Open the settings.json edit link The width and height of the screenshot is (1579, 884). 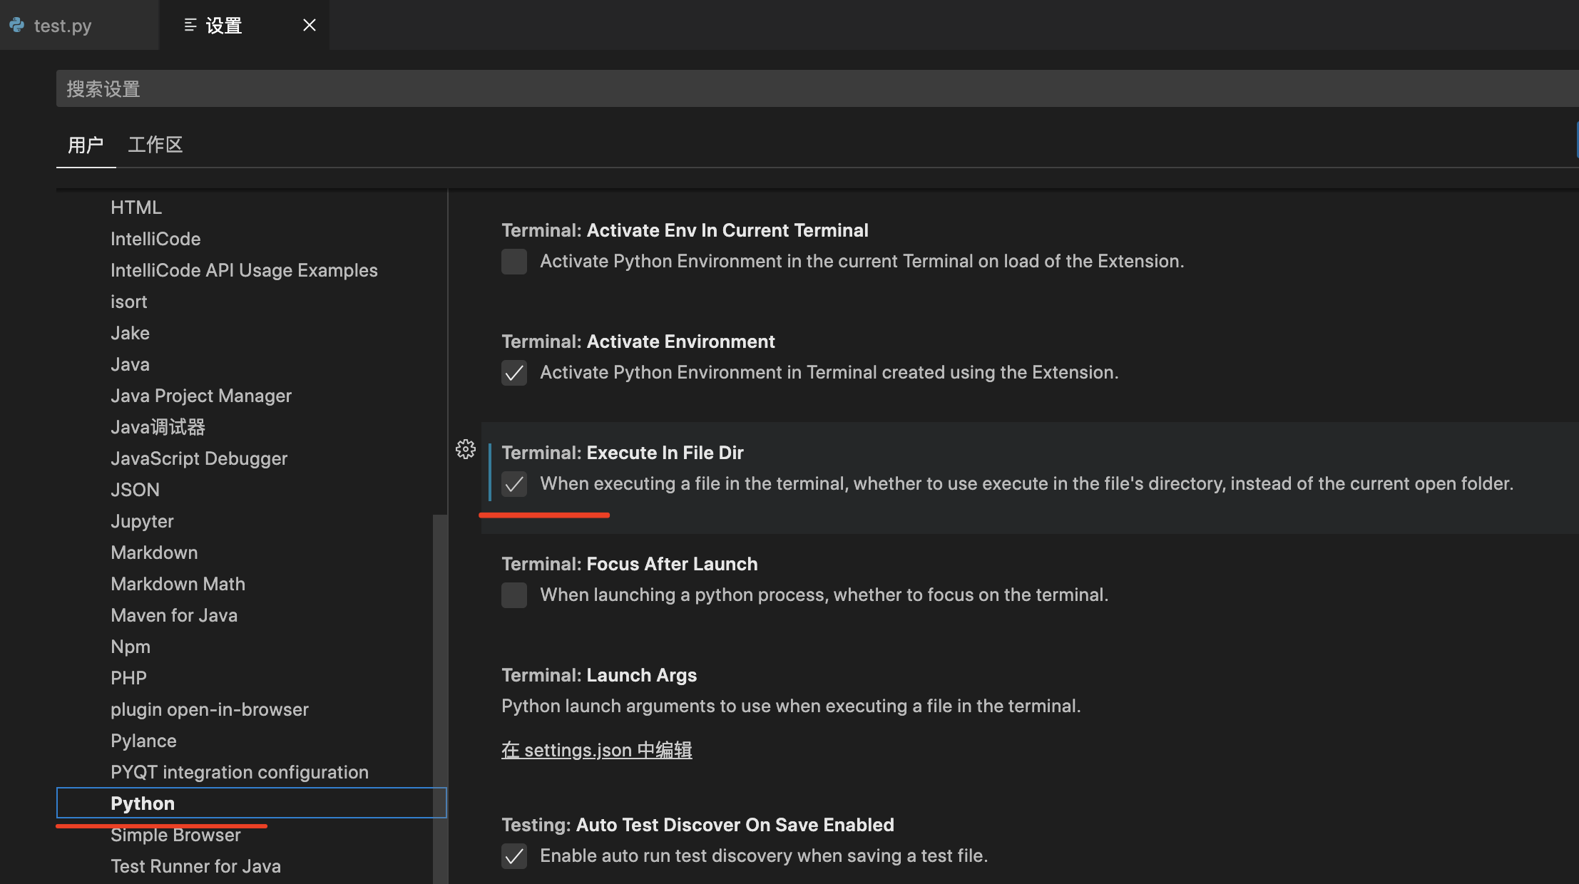596,750
